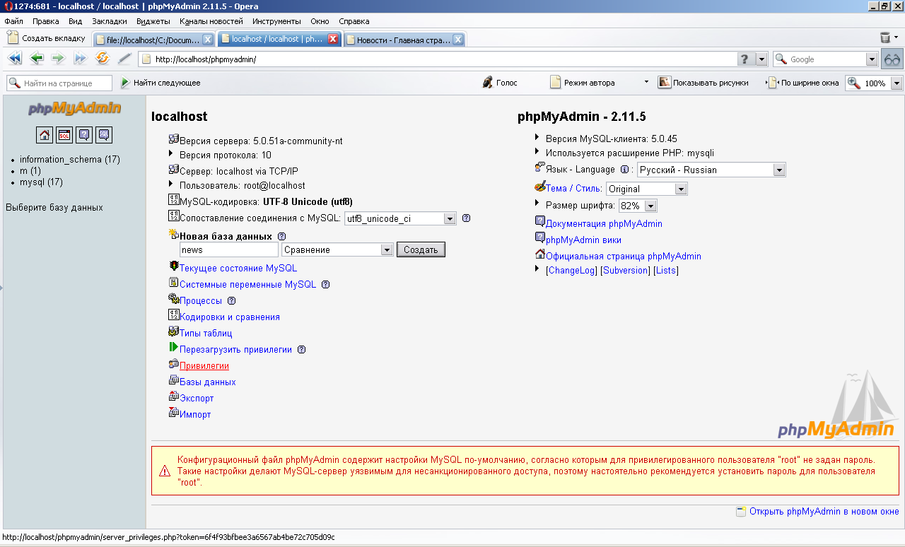The image size is (905, 547).
Task: Click the fast forward toolbar icon
Action: click(80, 59)
